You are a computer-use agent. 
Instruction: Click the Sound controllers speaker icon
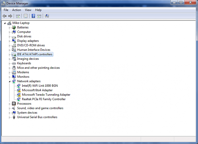click(14, 108)
